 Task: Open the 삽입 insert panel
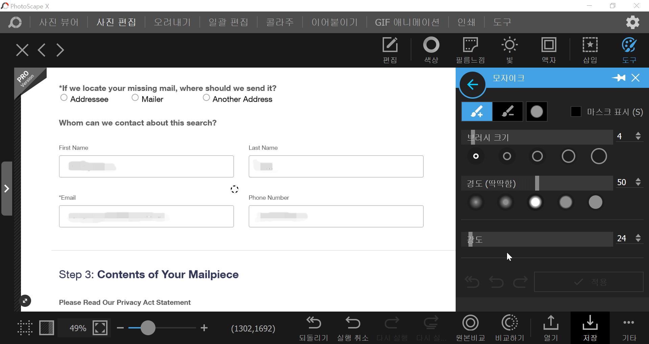click(x=590, y=50)
